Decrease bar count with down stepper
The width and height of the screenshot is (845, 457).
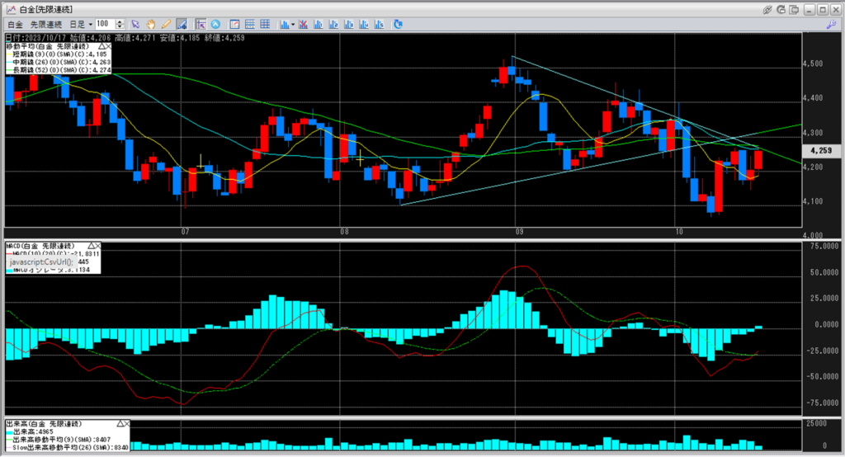[120, 27]
